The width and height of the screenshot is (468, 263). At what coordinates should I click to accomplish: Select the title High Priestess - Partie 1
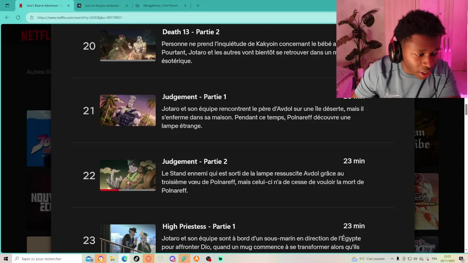tap(199, 226)
